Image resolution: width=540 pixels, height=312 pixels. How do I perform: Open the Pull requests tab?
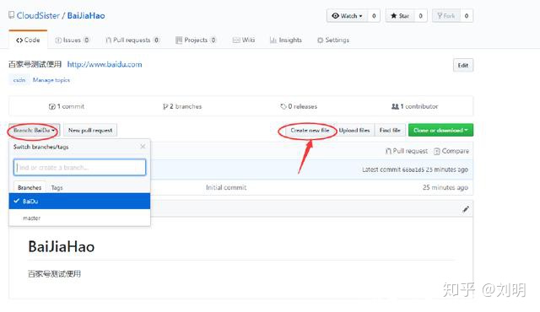click(x=132, y=40)
